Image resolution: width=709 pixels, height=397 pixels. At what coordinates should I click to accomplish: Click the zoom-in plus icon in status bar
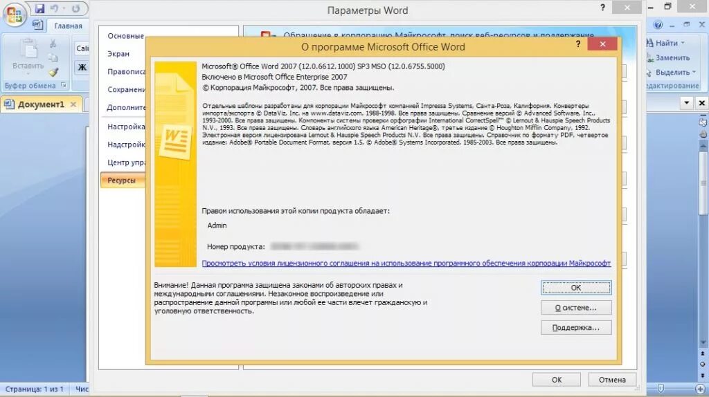click(x=701, y=389)
